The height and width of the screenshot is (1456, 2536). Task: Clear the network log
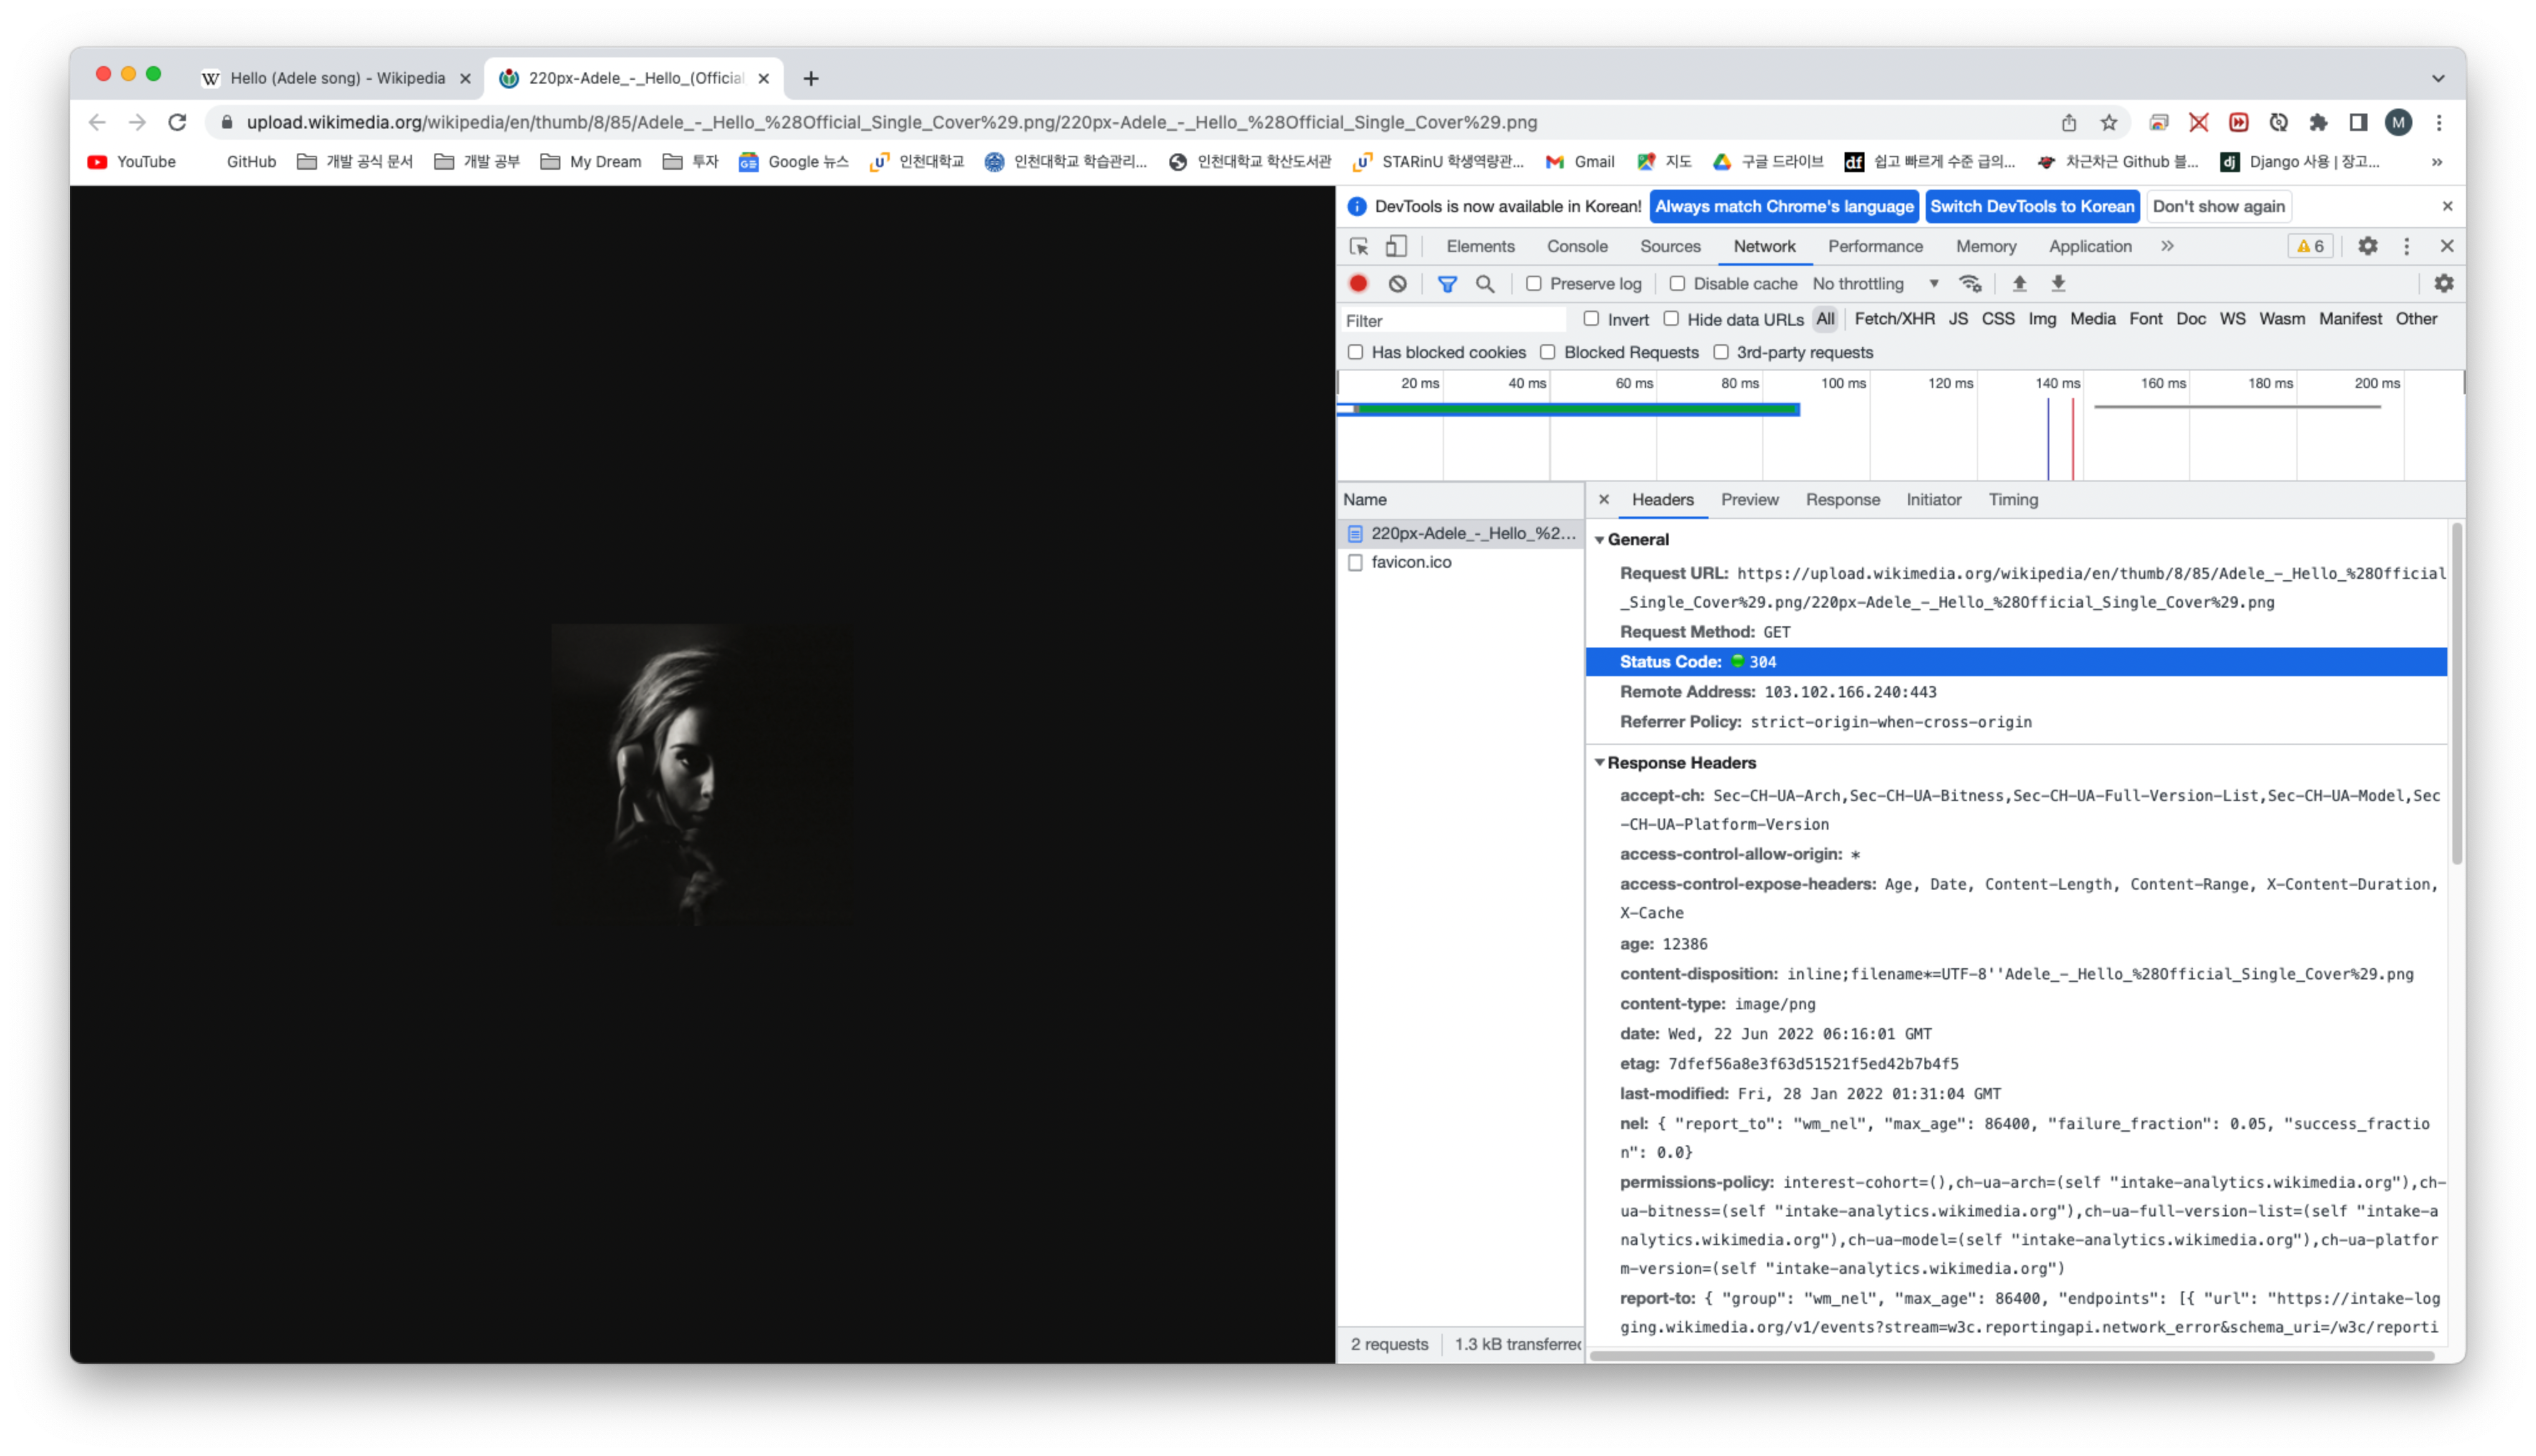(x=1398, y=284)
